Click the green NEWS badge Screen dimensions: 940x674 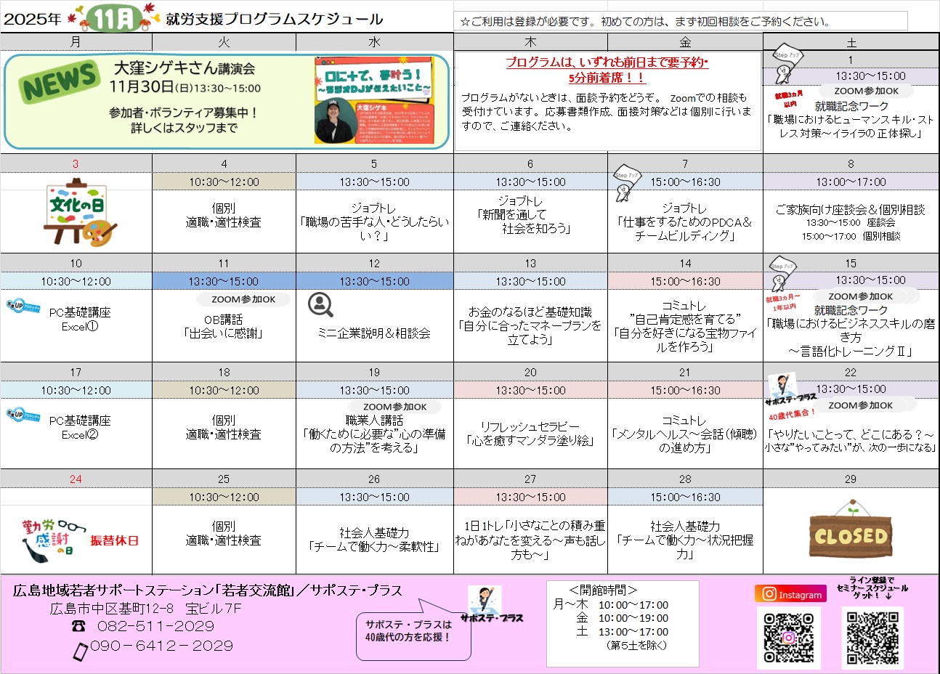pyautogui.click(x=59, y=81)
